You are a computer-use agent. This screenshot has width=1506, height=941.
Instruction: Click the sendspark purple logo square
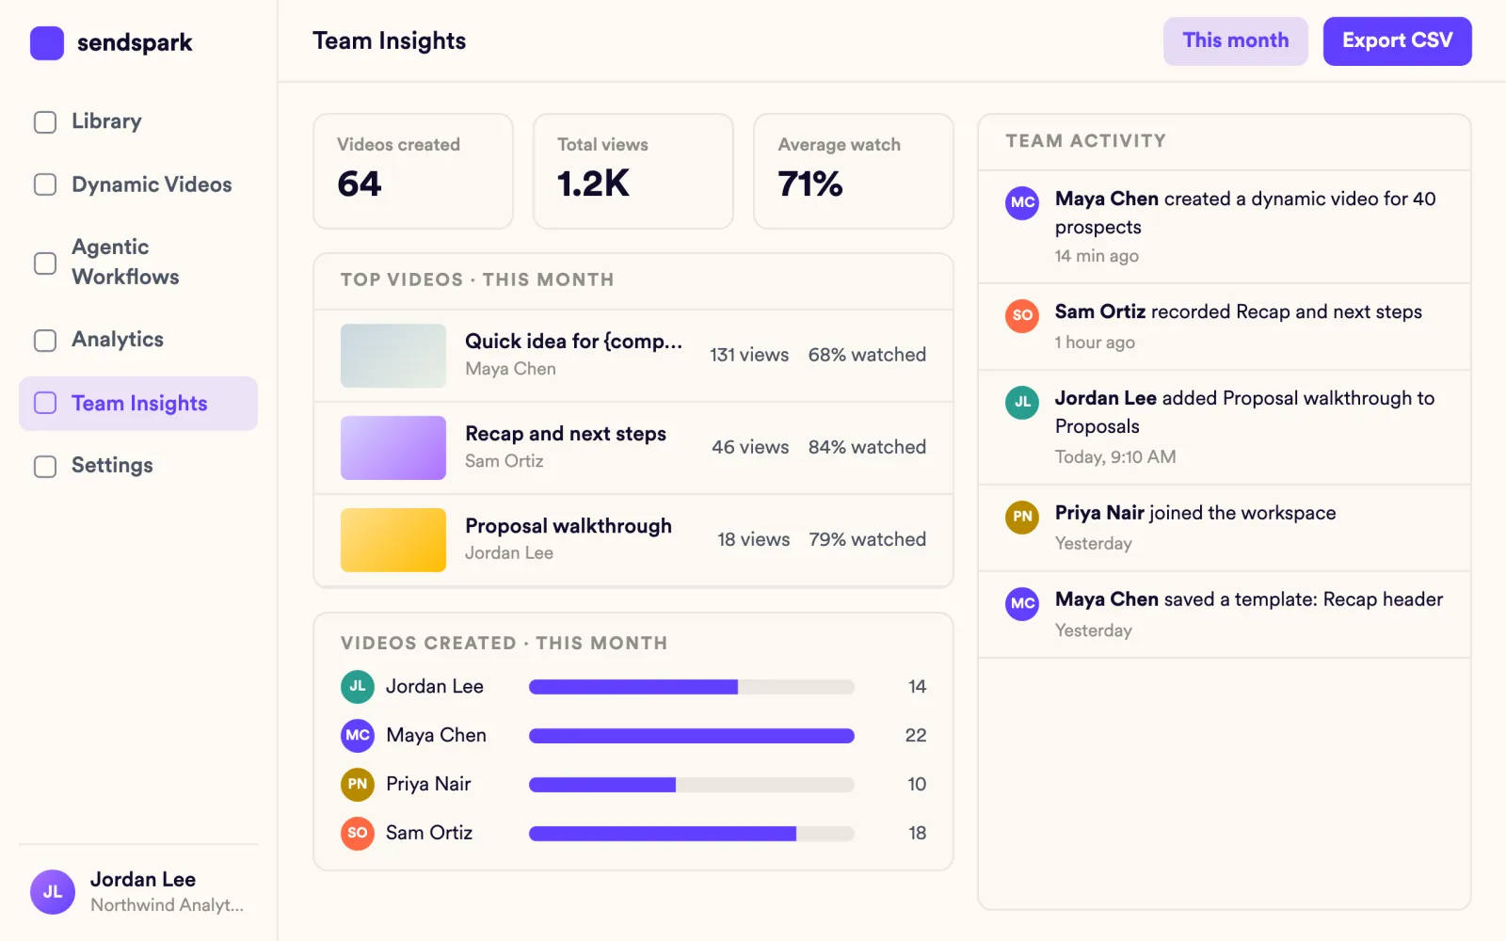pyautogui.click(x=47, y=43)
